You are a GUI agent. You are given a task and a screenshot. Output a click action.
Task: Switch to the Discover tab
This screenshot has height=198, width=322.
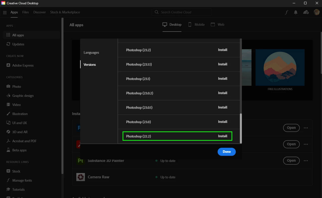[x=40, y=12]
